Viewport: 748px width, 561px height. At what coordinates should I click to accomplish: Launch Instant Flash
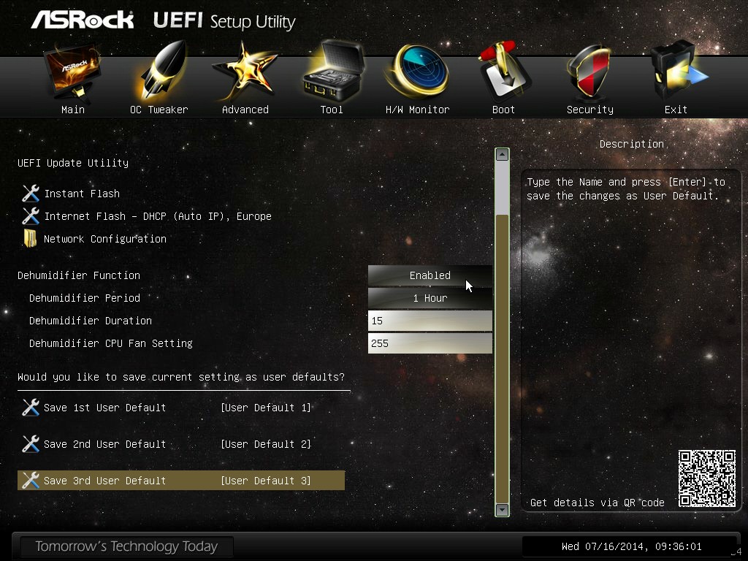(x=82, y=194)
